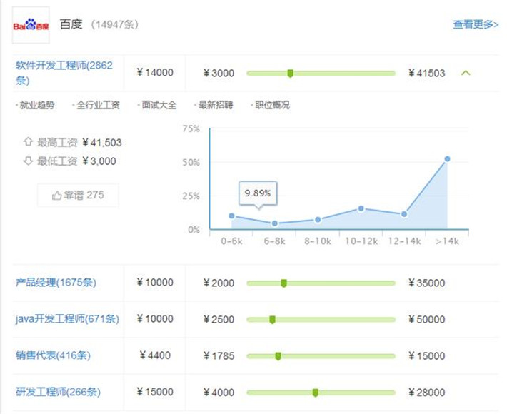This screenshot has height=414, width=507.
Task: Click the up arrow icon beside 最高工资
Action: (x=28, y=142)
